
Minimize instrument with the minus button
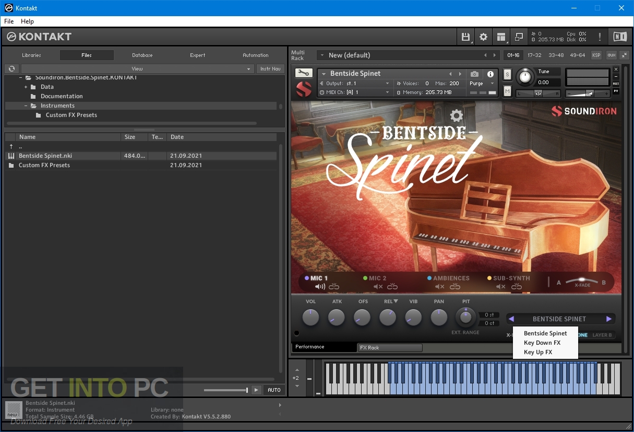coord(616,77)
